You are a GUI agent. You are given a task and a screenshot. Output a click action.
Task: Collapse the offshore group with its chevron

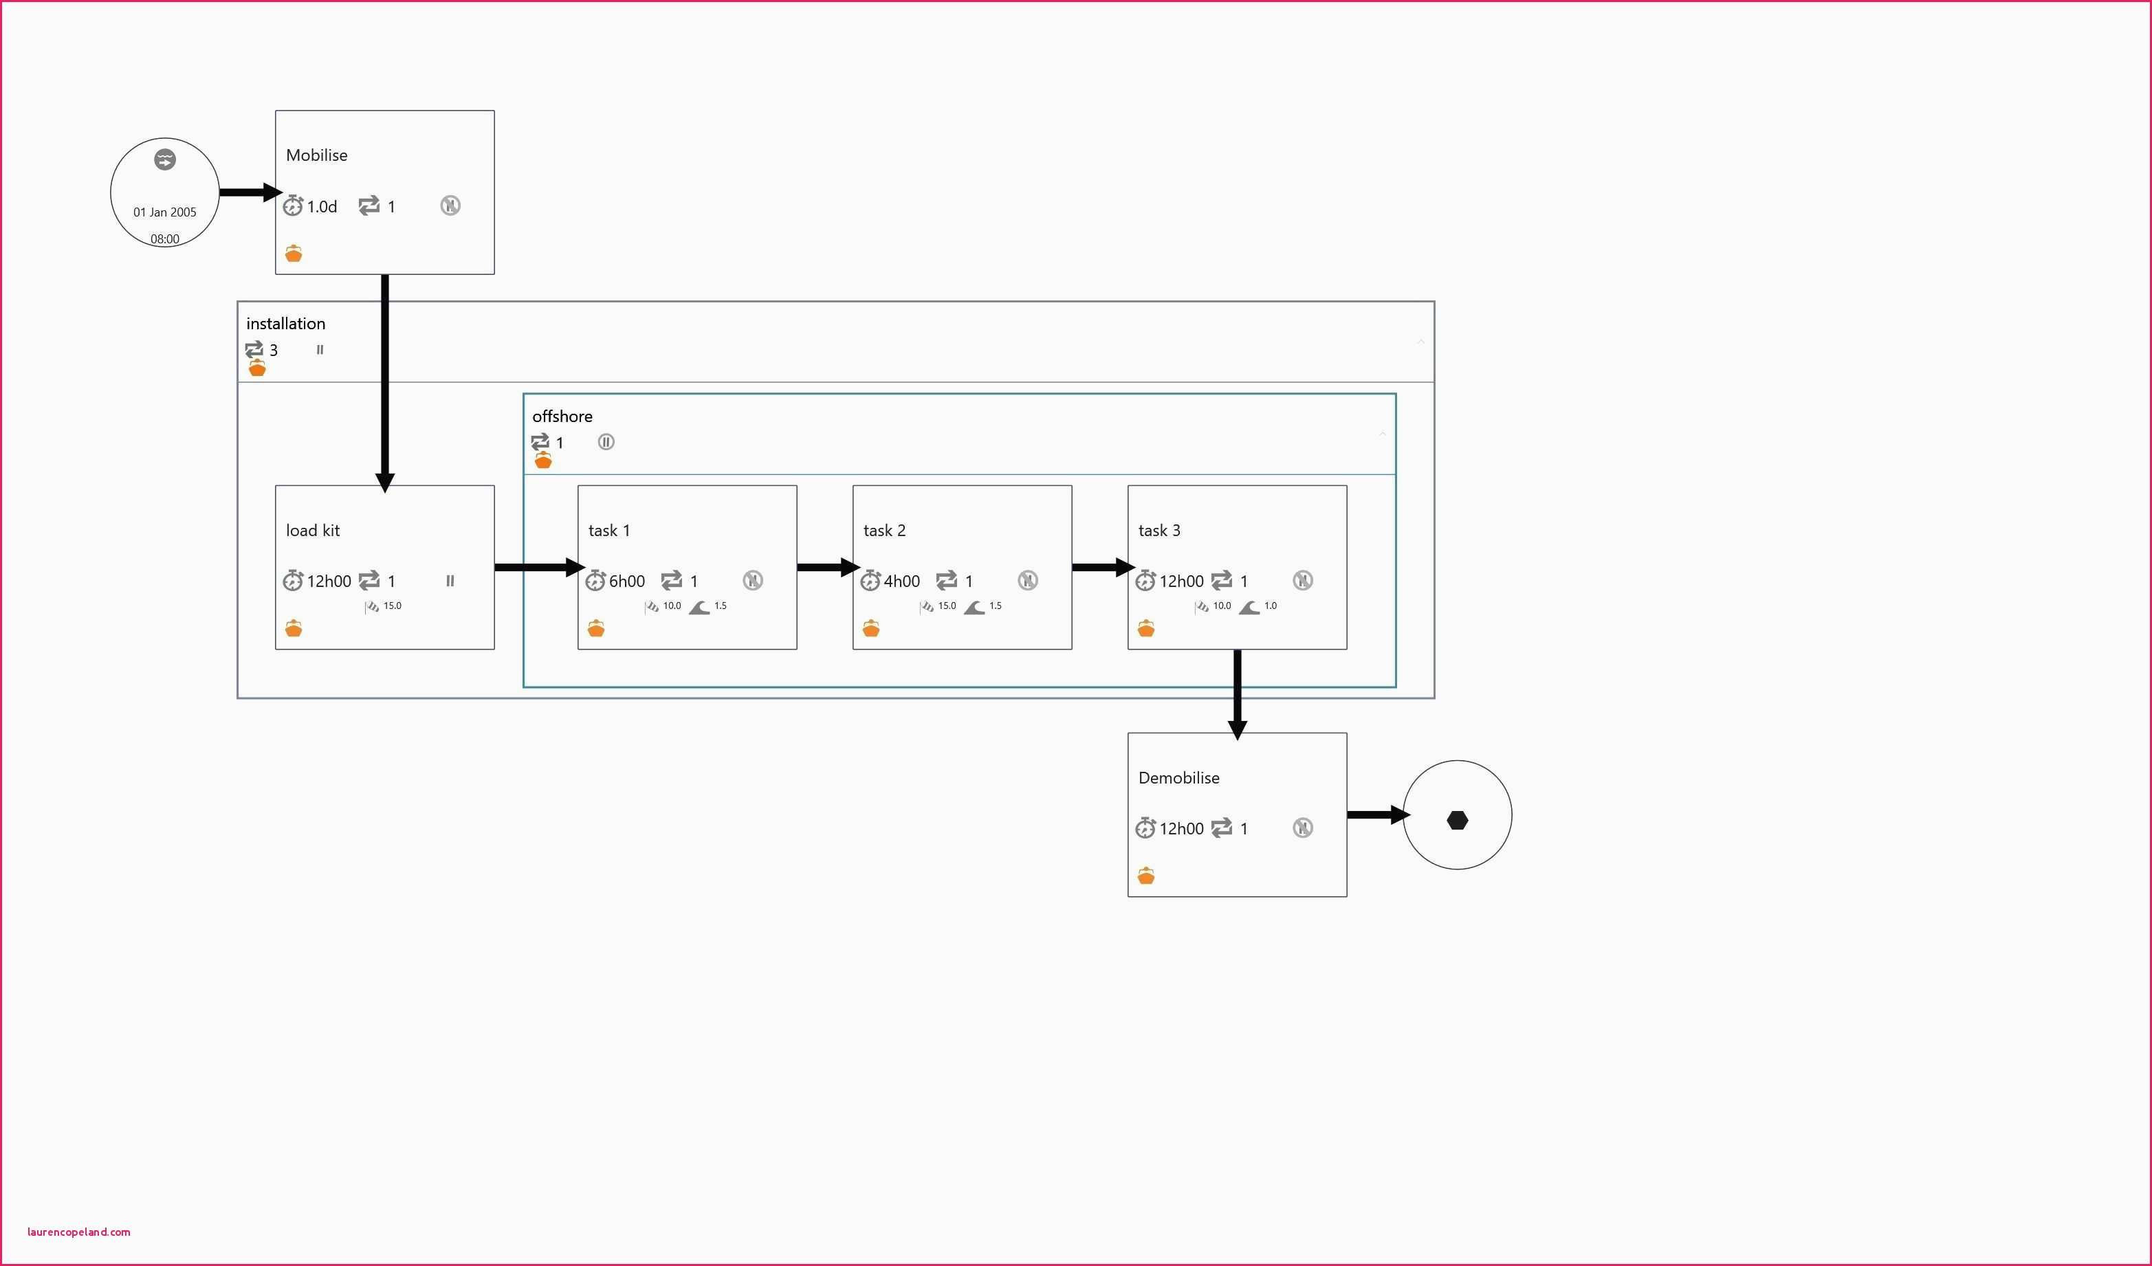tap(1383, 434)
